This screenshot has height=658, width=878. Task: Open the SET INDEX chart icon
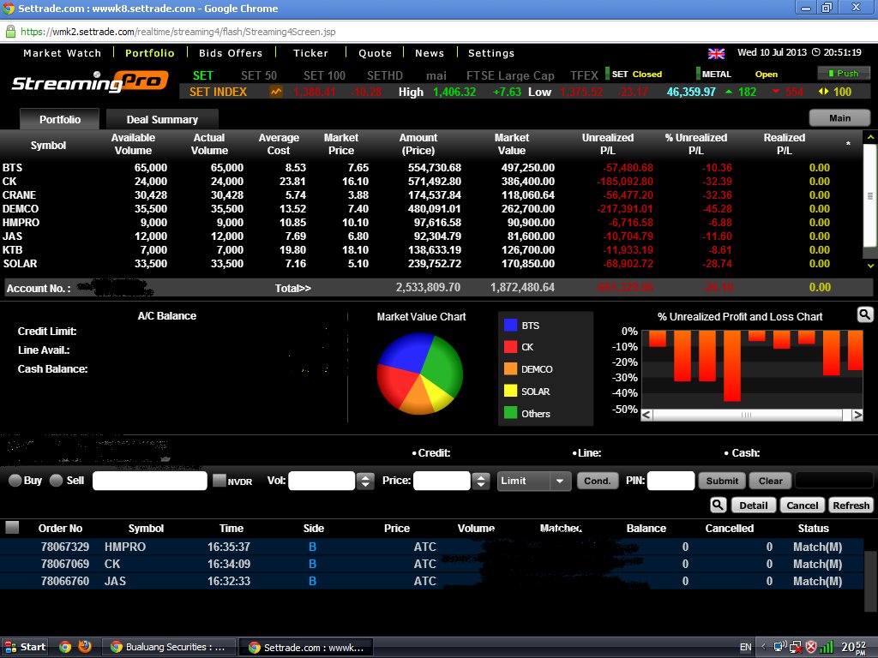point(276,91)
